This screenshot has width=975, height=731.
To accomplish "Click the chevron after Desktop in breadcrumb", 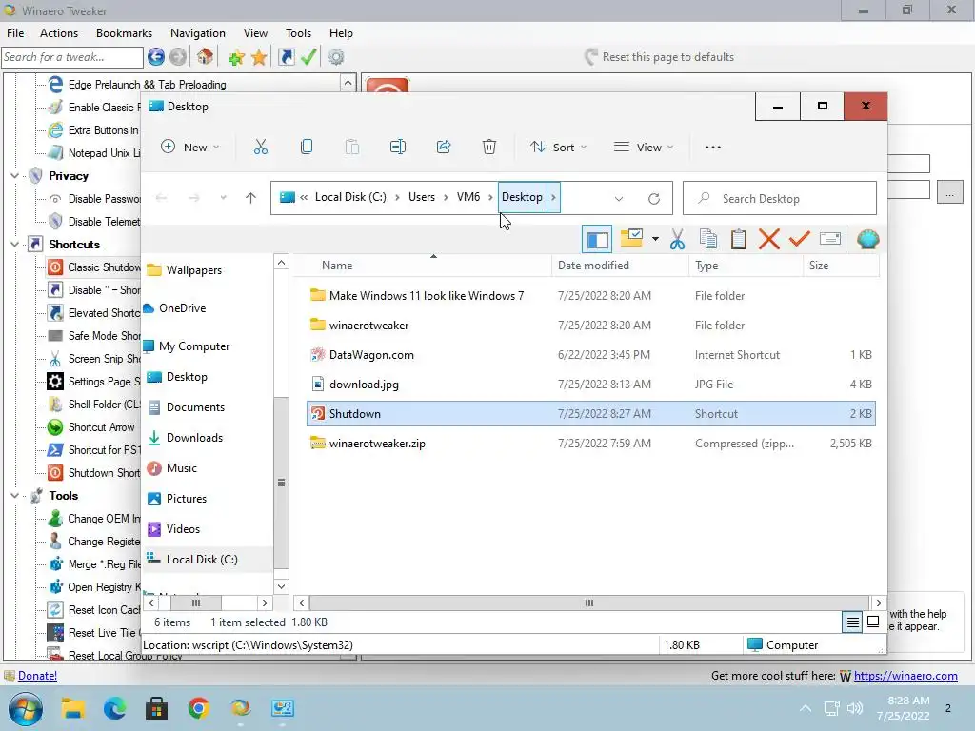I will [x=553, y=197].
